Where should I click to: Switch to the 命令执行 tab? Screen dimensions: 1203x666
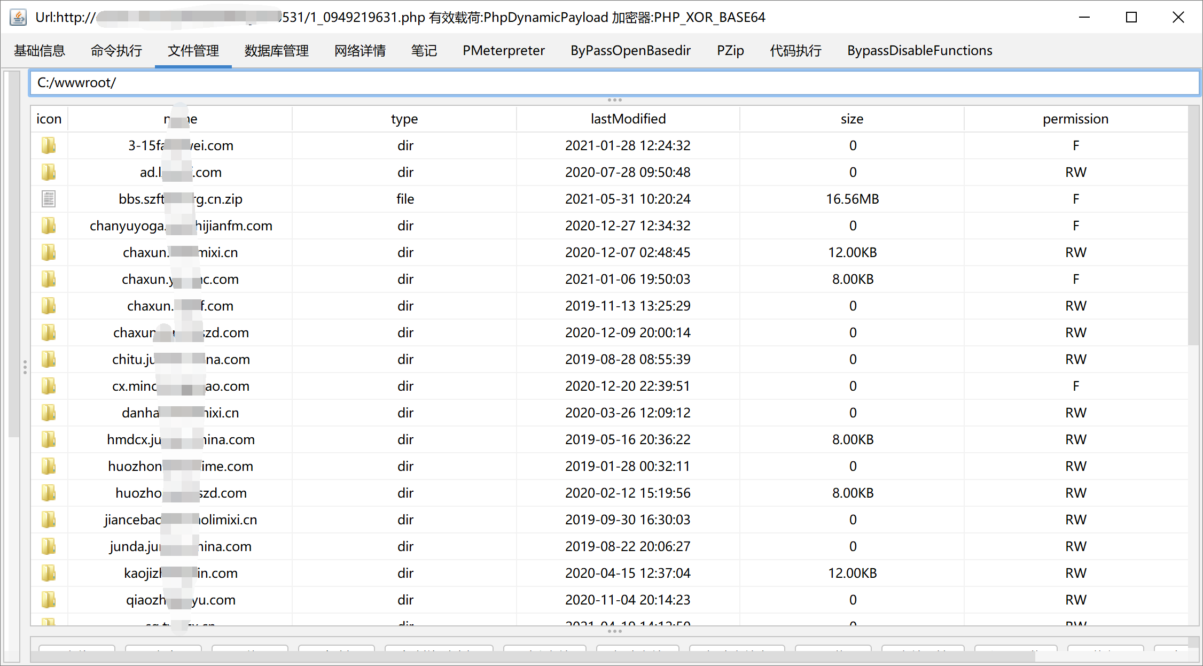pyautogui.click(x=116, y=51)
